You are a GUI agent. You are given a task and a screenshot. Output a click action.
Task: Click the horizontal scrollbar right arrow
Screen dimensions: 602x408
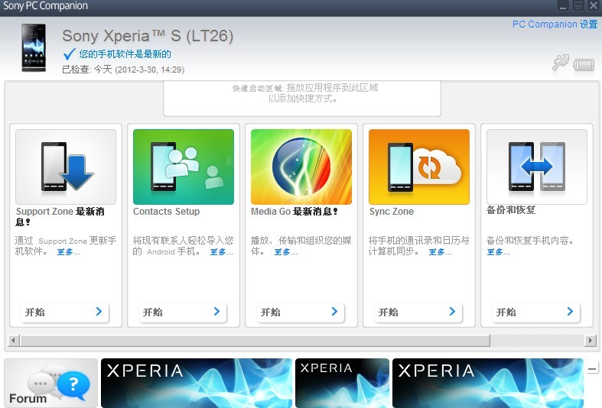(x=591, y=340)
